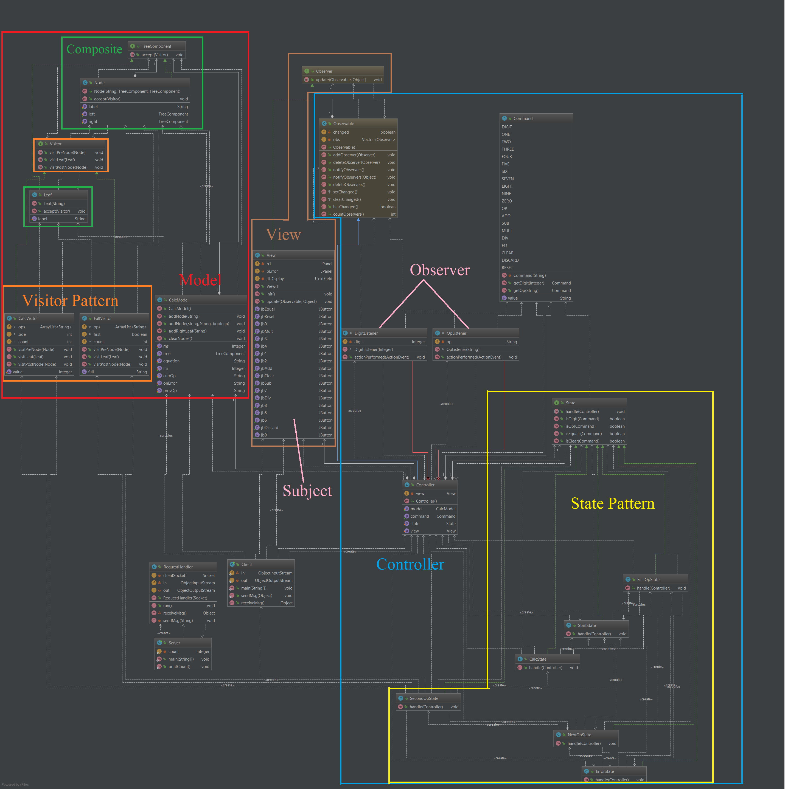The height and width of the screenshot is (789, 785).
Task: Click the lock icon beside clientSocket field
Action: click(159, 576)
